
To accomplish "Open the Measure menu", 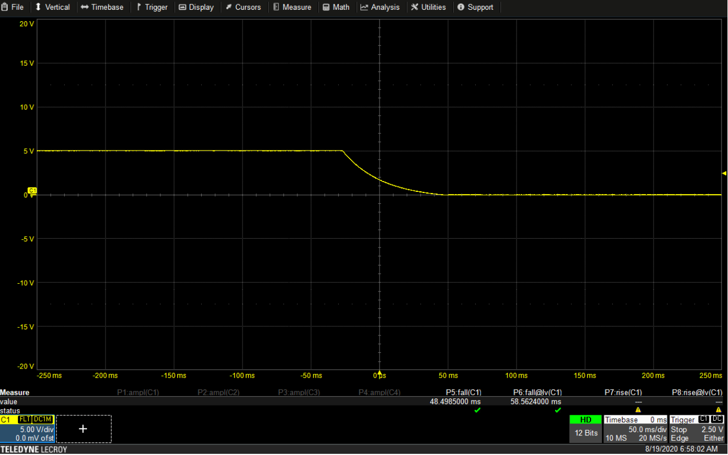I will coord(292,7).
